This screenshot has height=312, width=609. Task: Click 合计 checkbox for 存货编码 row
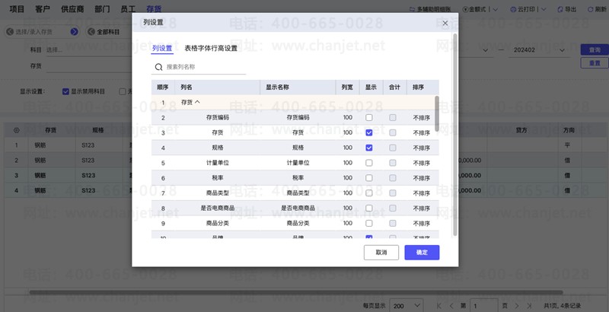coord(393,118)
